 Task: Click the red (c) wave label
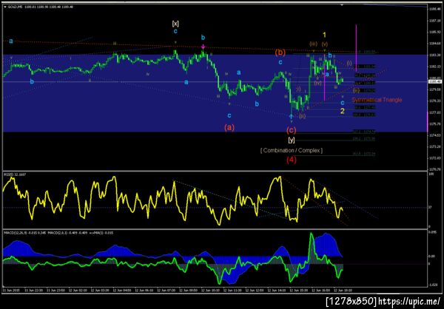[292, 130]
